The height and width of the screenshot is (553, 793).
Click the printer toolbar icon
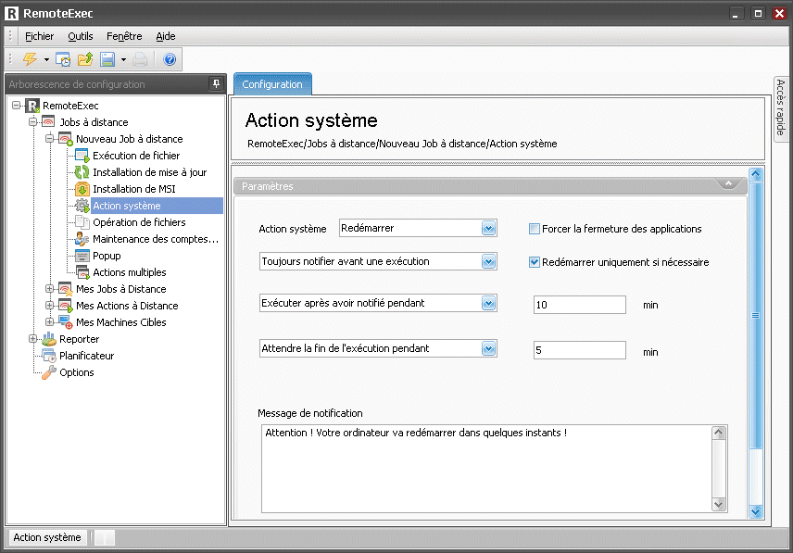tap(140, 59)
